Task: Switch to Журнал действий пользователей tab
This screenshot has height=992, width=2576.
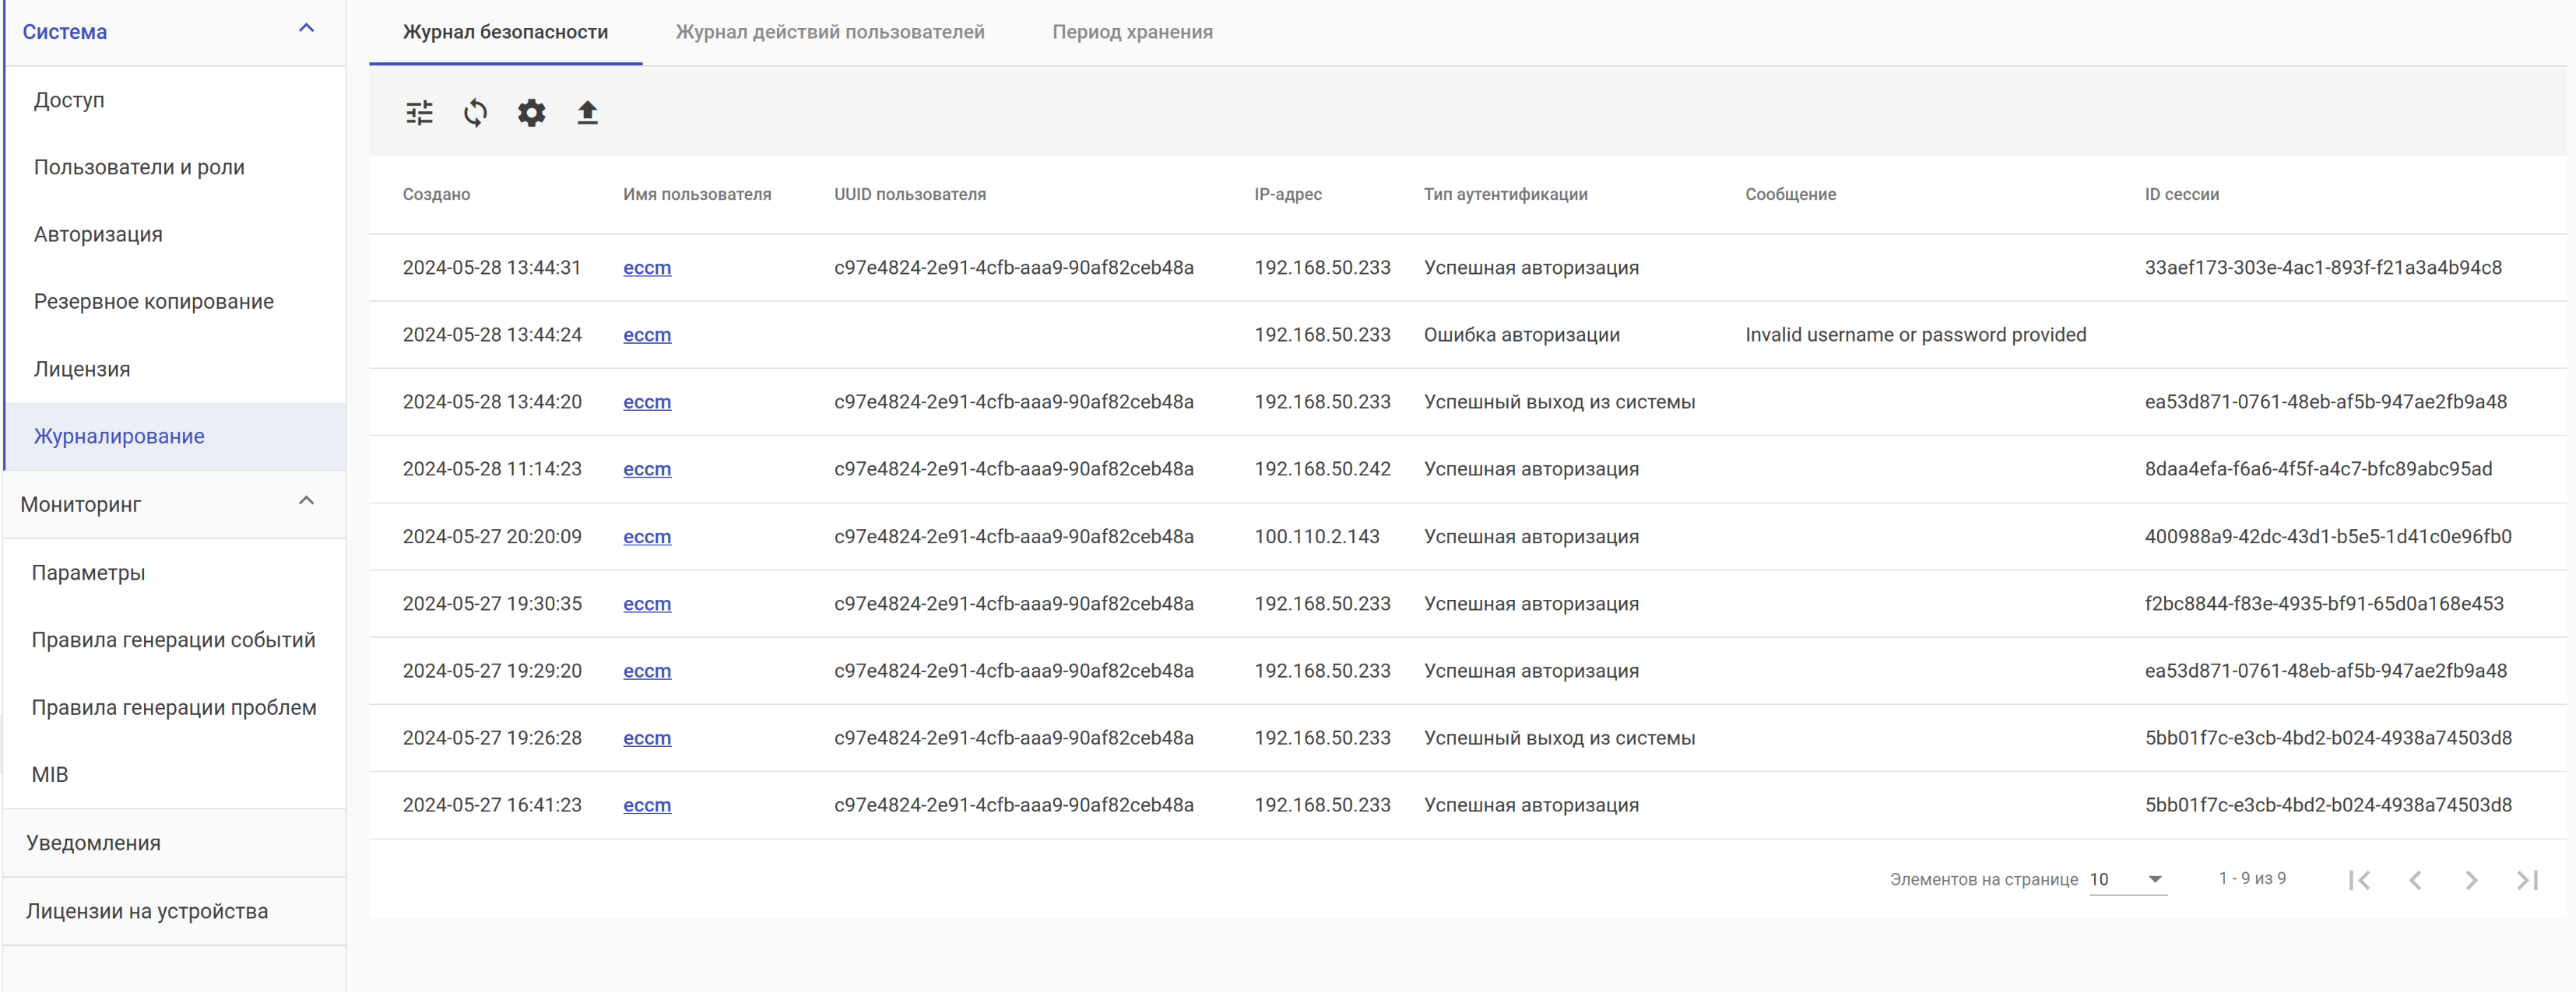Action: (829, 32)
